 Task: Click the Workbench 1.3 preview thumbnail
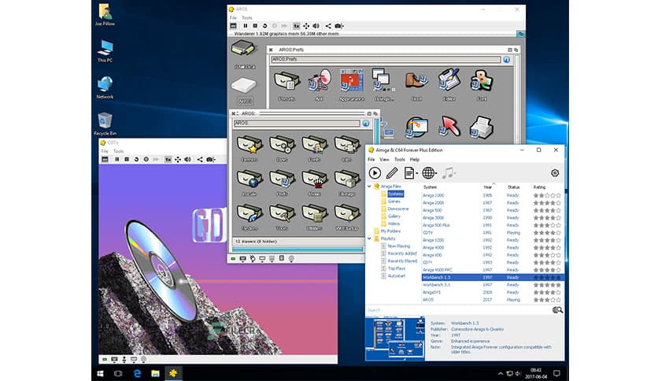tap(395, 338)
